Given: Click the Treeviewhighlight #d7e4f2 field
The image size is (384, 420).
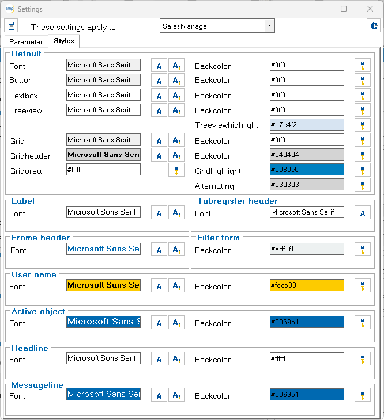Looking at the screenshot, I should pyautogui.click(x=307, y=124).
